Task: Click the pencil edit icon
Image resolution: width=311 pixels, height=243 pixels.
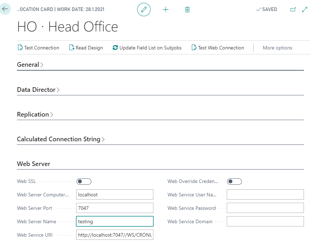Action: tap(144, 10)
